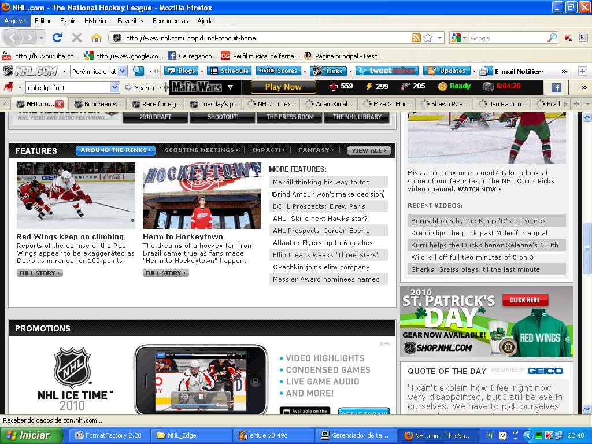Click the red dog toolbar icon
This screenshot has height=444, width=592.
(8, 87)
